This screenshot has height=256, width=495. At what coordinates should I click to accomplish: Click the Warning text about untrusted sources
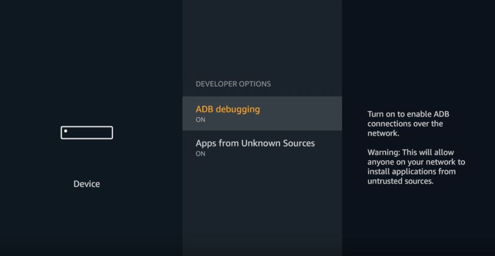[416, 167]
